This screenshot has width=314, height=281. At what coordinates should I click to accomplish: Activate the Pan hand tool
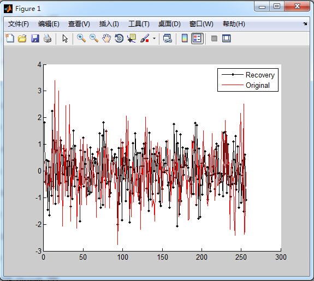pyautogui.click(x=106, y=38)
